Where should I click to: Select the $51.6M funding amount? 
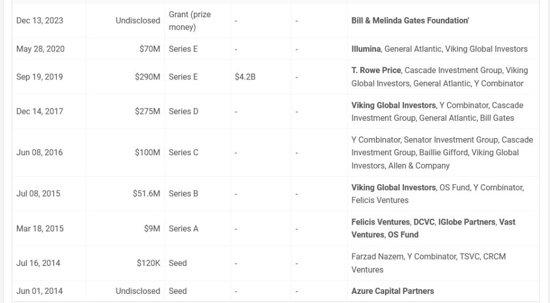pyautogui.click(x=146, y=193)
